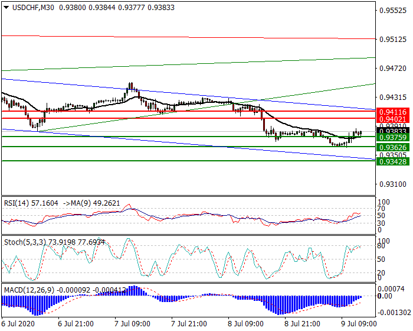Select the 9 Jul 09:00 time label
This screenshot has height=331, width=413.
pos(359,324)
